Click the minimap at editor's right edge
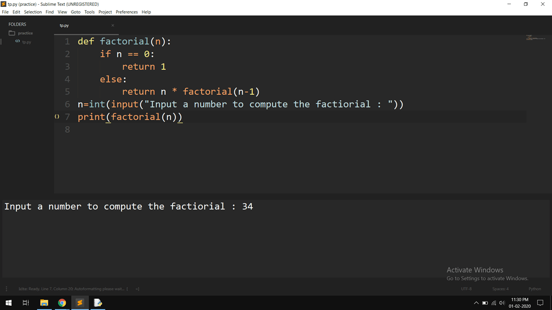This screenshot has height=310, width=552. click(535, 37)
